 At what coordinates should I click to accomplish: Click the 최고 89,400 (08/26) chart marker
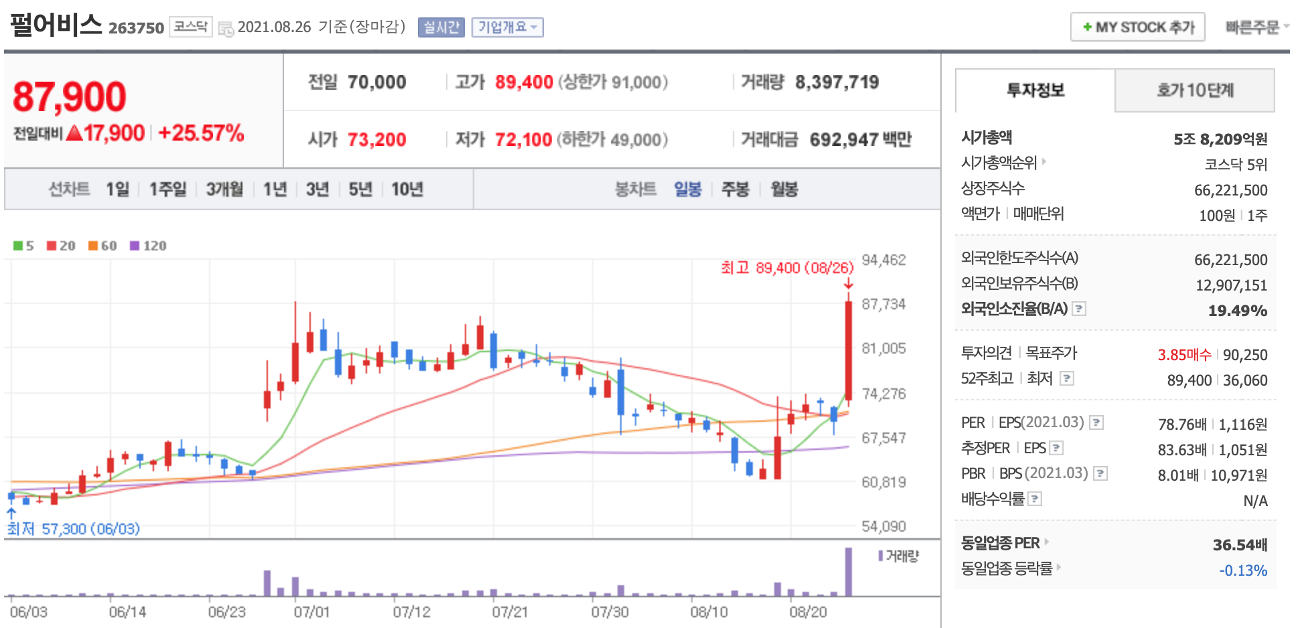click(787, 268)
